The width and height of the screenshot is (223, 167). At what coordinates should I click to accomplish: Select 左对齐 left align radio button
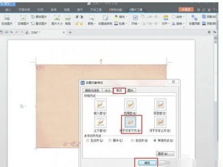click(x=88, y=141)
